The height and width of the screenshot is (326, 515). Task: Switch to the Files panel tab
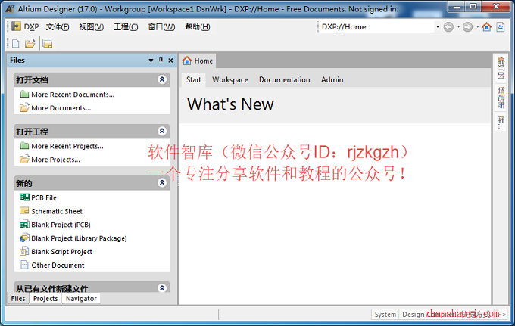(18, 299)
